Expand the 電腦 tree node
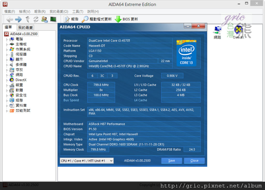Screen dimensions: 265x190 pyautogui.click(x=7, y=39)
